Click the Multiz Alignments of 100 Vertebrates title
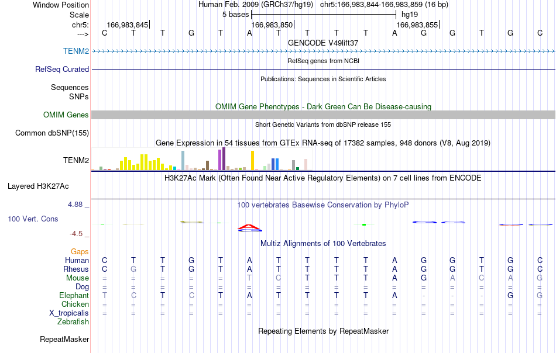This screenshot has height=353, width=556. (x=323, y=243)
